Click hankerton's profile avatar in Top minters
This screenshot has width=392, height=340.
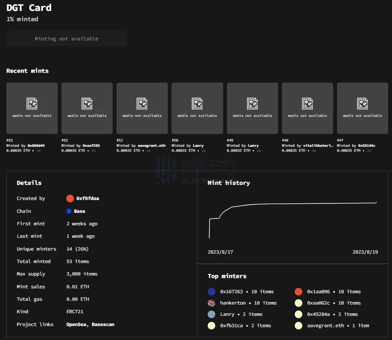tap(211, 303)
